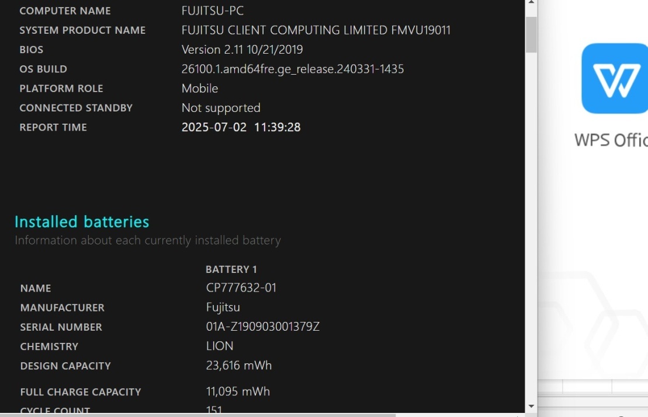Screen dimensions: 648x417
Task: Click the BIOS version value
Action: 242,50
